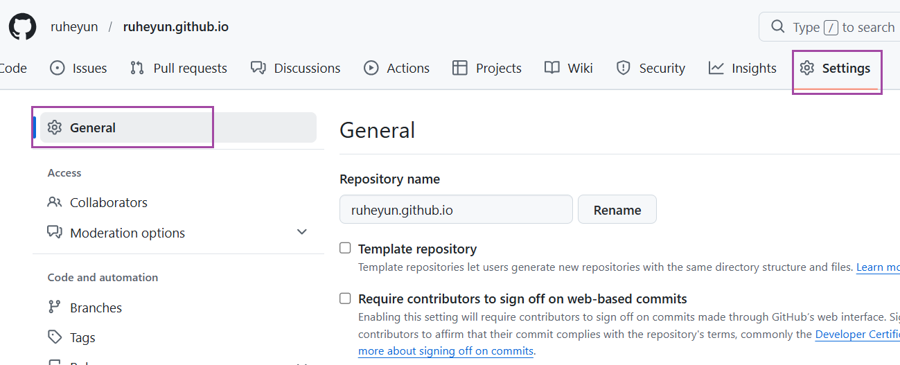Screen dimensions: 900x365
Task: Open the Issues tab
Action: pyautogui.click(x=78, y=68)
